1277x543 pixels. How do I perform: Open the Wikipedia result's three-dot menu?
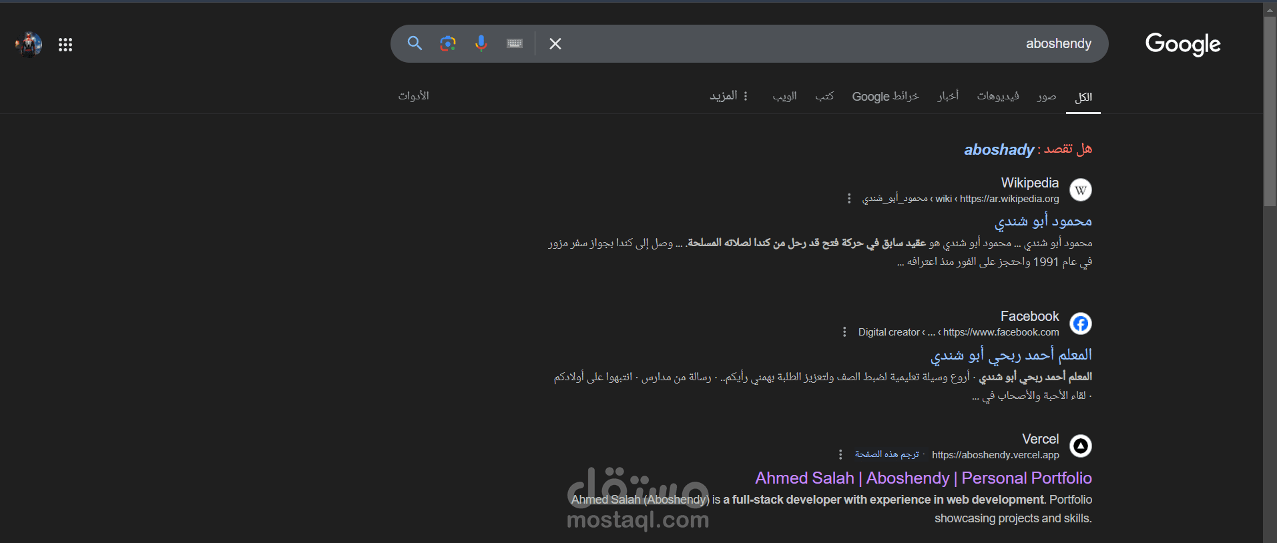[x=849, y=199]
